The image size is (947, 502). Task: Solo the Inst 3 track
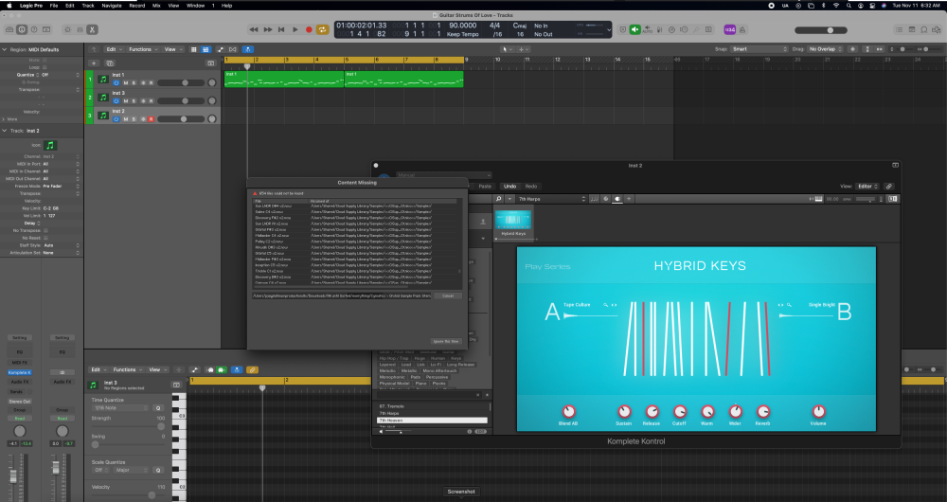tap(134, 101)
